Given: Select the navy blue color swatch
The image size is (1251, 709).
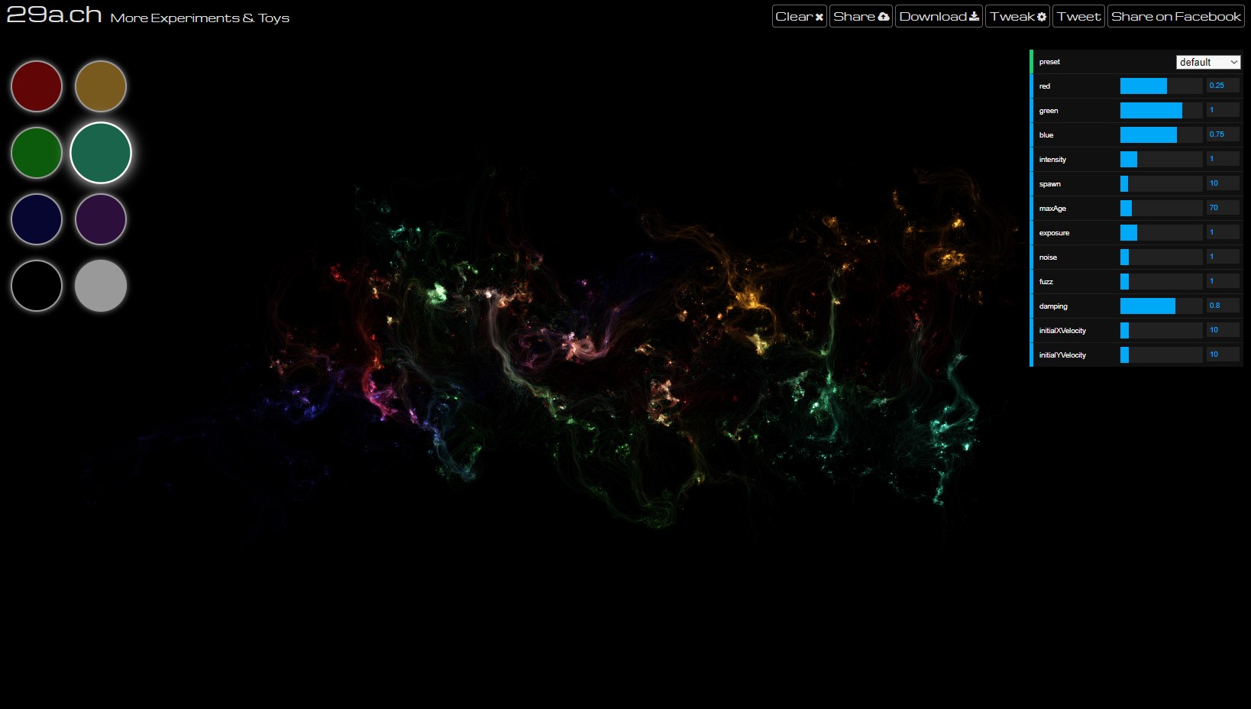Looking at the screenshot, I should point(37,219).
